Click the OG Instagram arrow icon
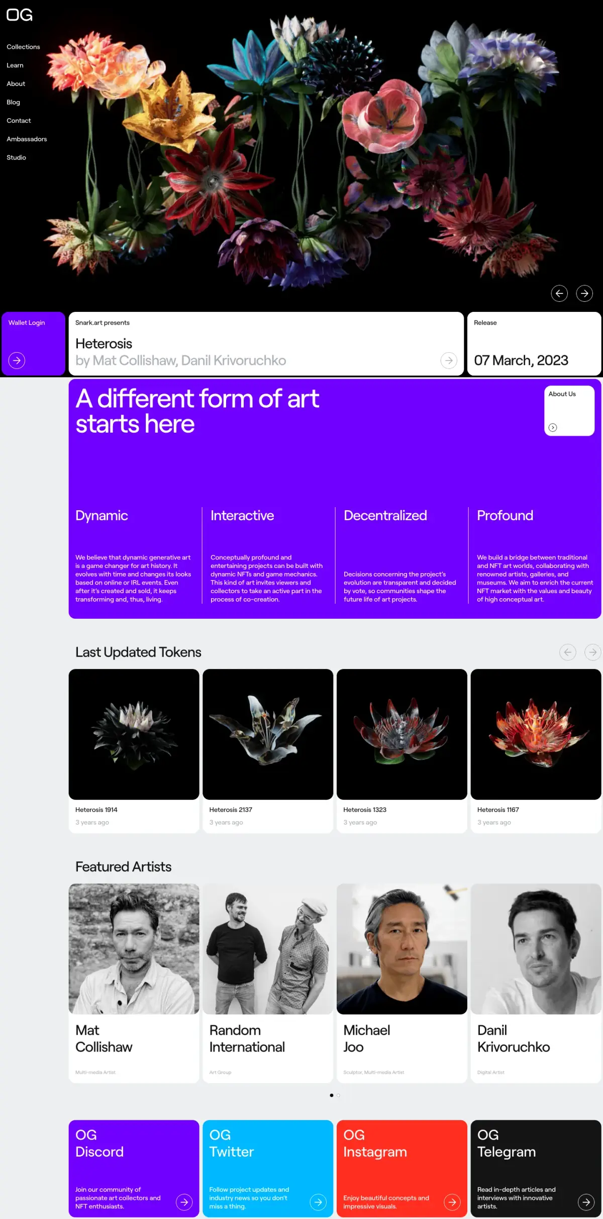This screenshot has height=1219, width=603. pos(452,1202)
